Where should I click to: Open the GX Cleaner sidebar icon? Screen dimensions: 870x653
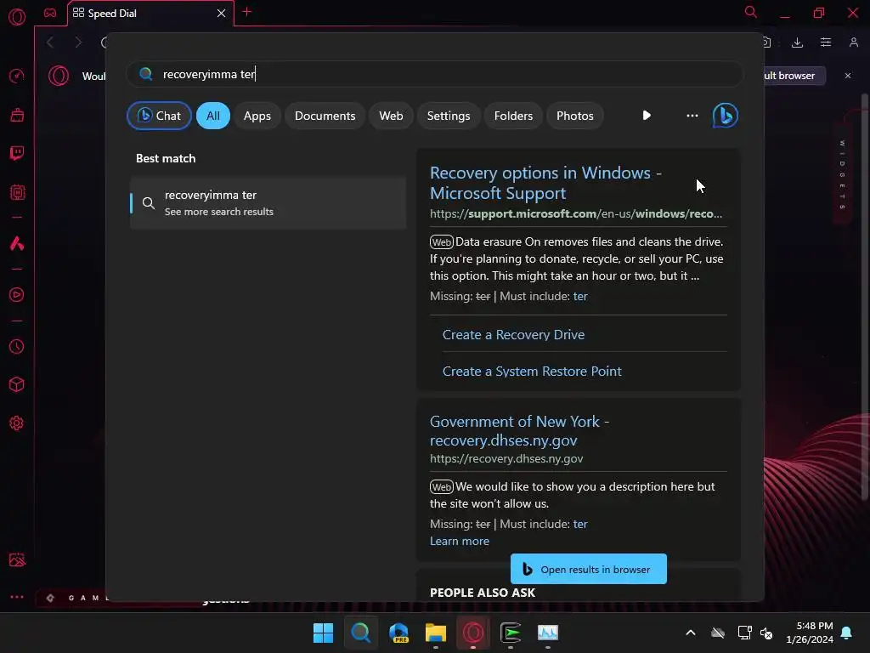click(x=17, y=115)
